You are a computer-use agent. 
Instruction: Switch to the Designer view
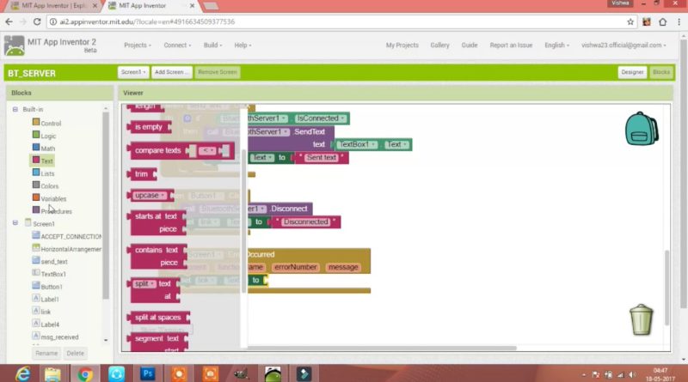coord(632,72)
